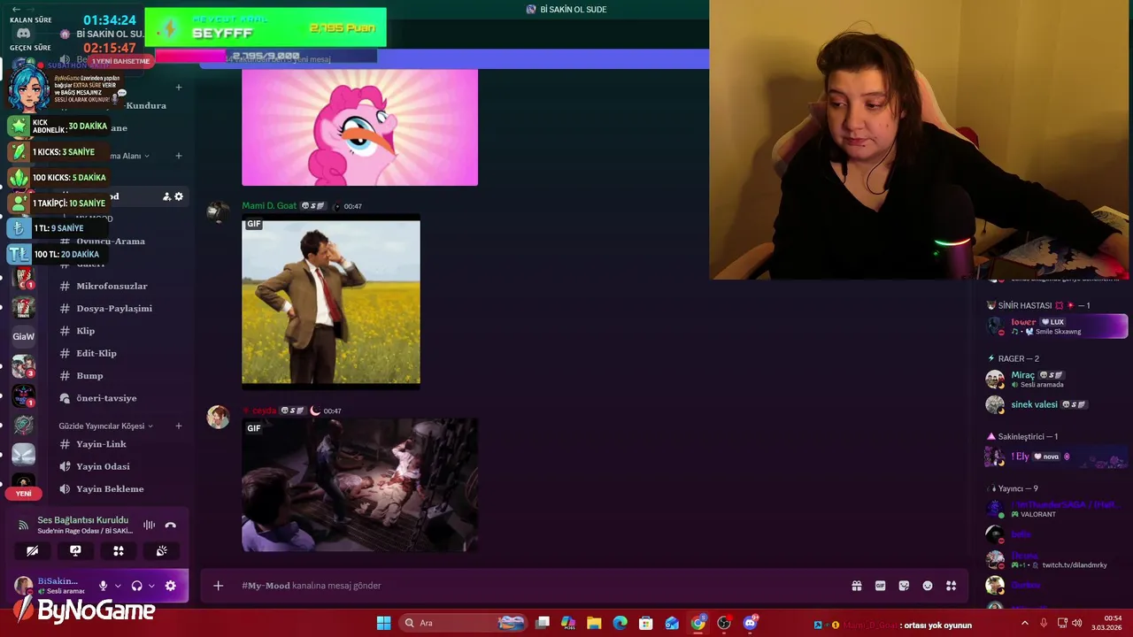
Task: Click the red YENİ unread pill
Action: pyautogui.click(x=23, y=494)
